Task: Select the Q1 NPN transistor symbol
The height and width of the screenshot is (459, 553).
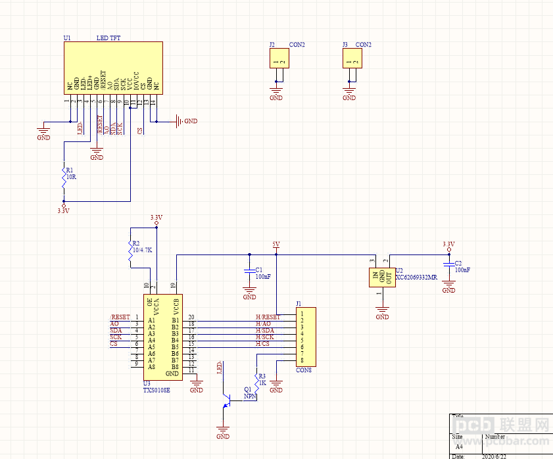Action: coord(227,400)
